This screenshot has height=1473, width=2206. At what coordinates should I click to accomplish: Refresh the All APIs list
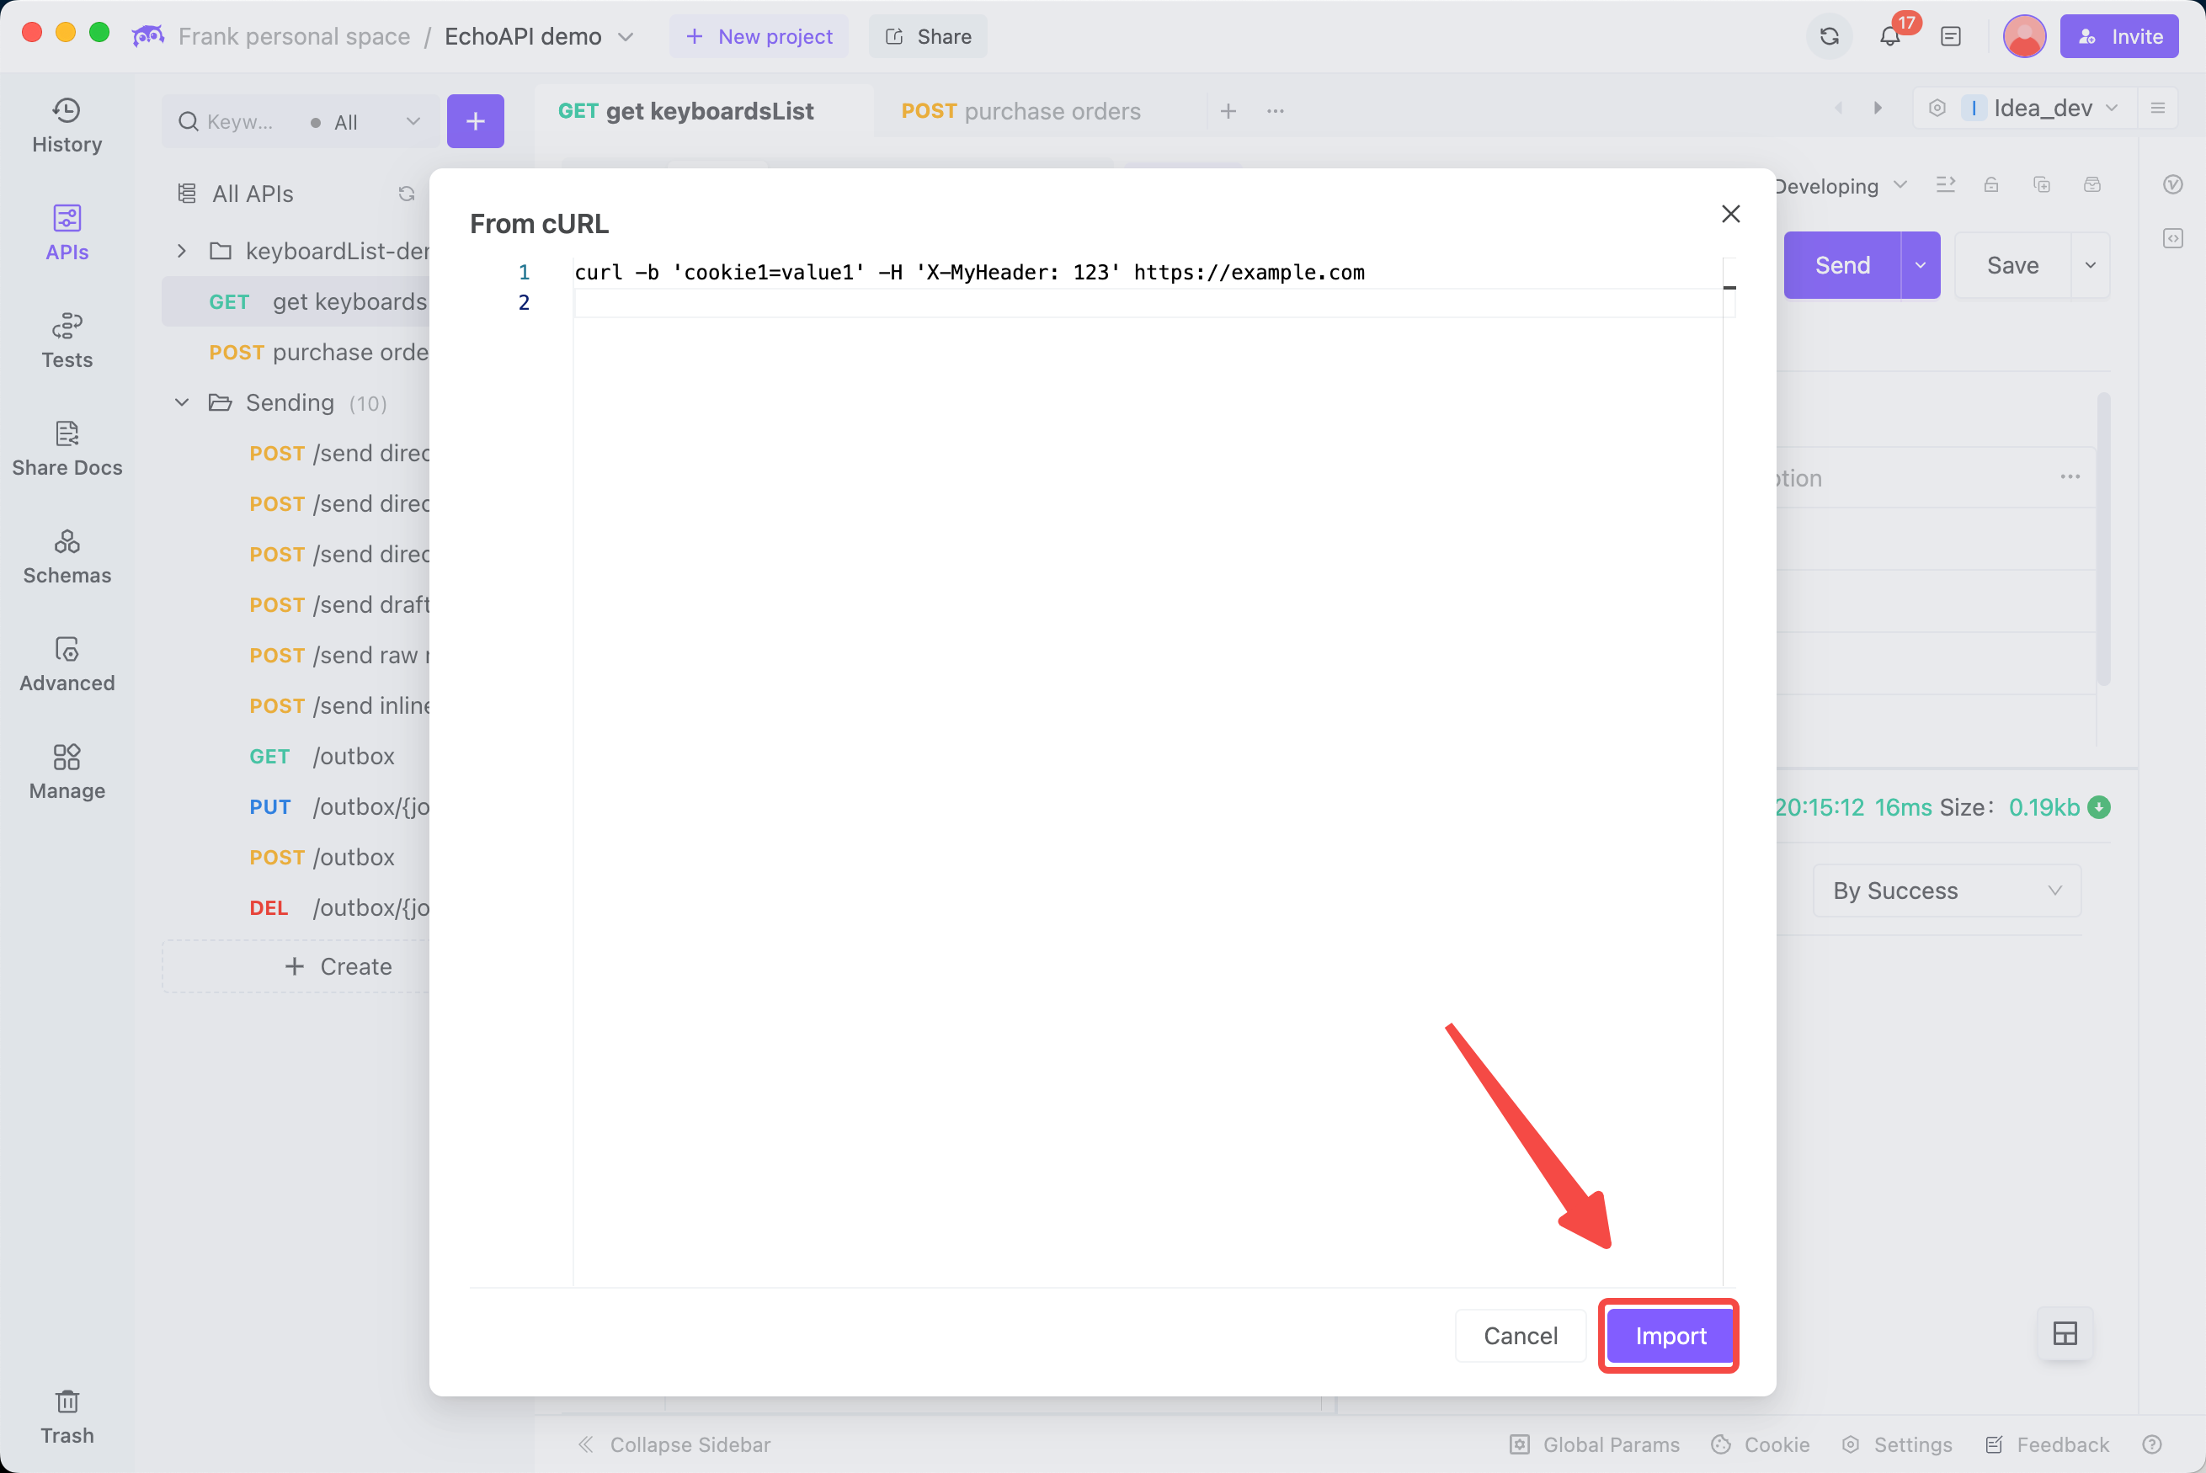(x=407, y=194)
